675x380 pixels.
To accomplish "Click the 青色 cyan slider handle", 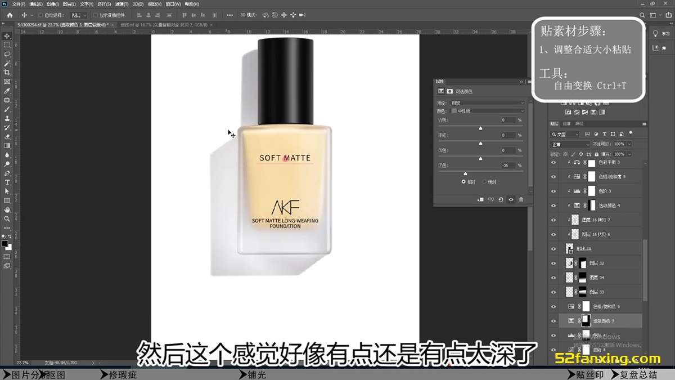I will coord(480,128).
